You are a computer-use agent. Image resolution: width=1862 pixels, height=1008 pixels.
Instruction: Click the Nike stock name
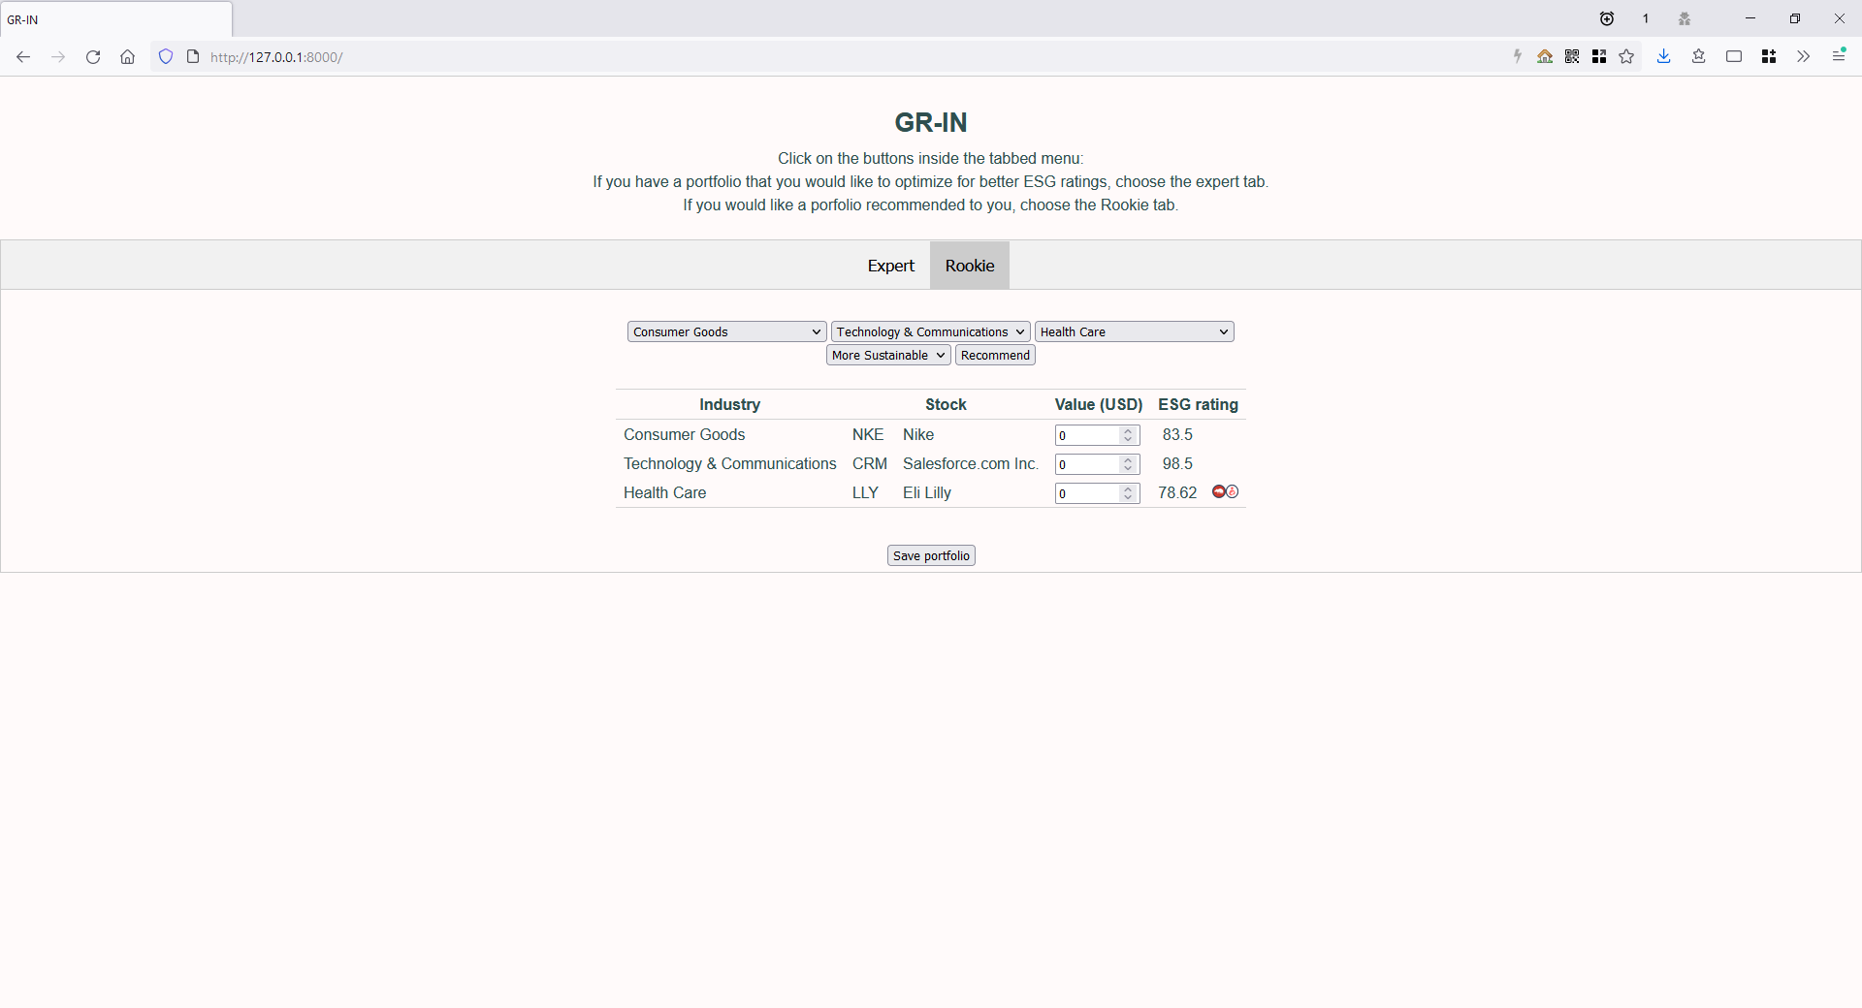(x=918, y=434)
